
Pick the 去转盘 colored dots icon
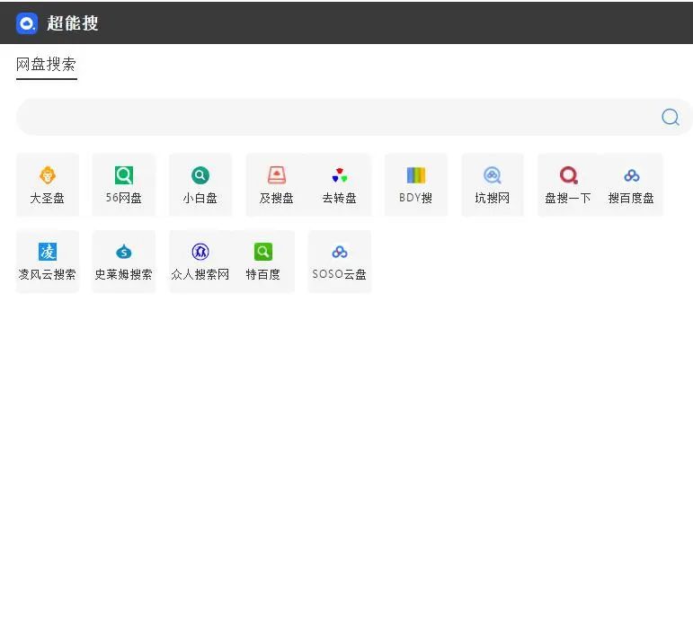coord(340,175)
